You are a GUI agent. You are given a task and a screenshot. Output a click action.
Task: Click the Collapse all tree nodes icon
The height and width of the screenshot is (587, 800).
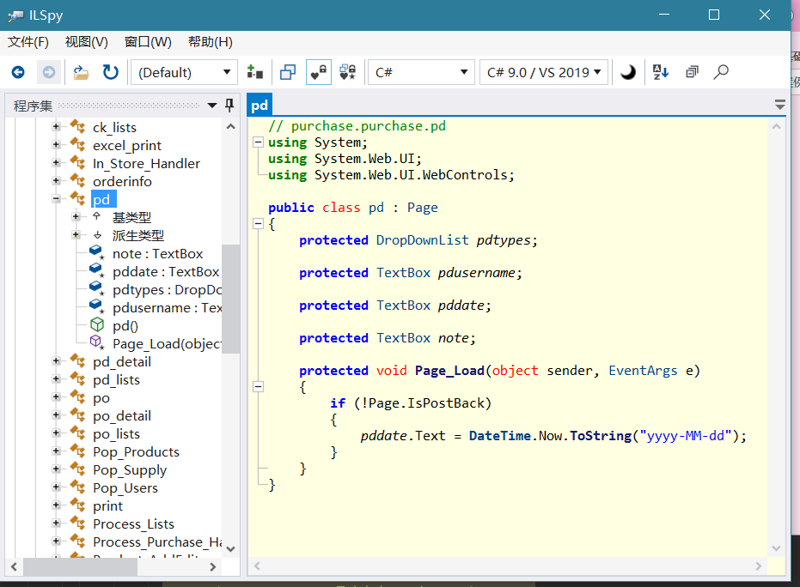tap(692, 73)
